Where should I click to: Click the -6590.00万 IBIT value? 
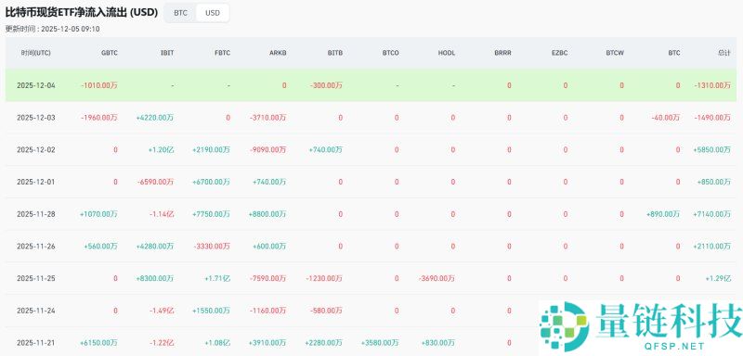pyautogui.click(x=155, y=182)
